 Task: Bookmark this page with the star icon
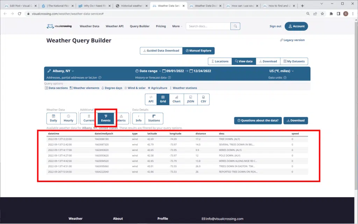322,14
